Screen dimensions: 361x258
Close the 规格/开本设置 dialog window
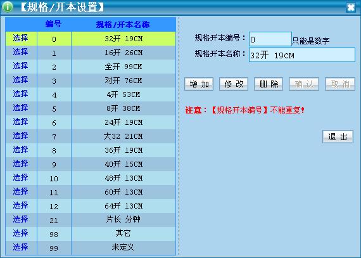[x=351, y=8]
